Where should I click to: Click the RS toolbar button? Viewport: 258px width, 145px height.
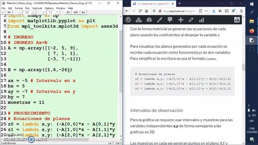coord(68,12)
